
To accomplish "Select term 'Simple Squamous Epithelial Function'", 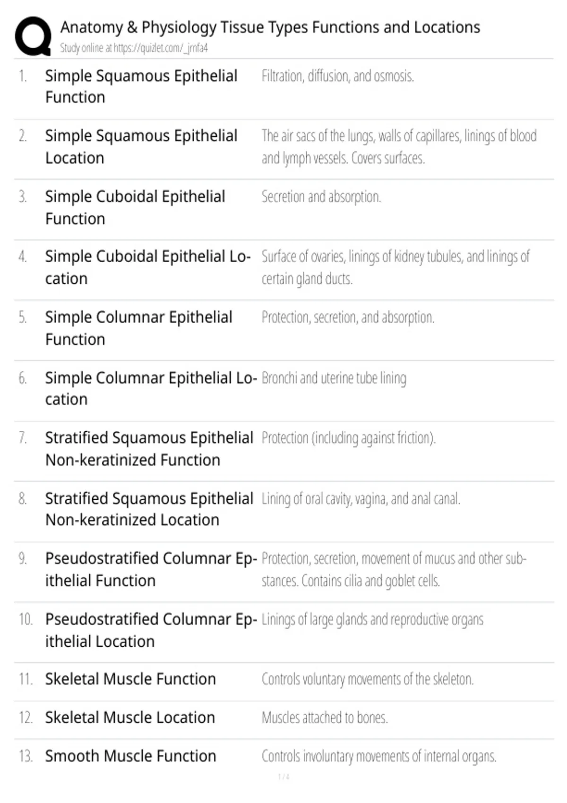I will point(141,86).
